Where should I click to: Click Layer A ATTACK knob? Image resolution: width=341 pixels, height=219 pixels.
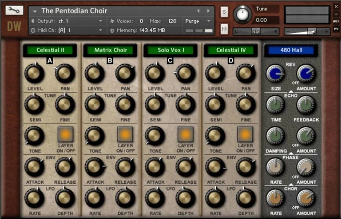coord(34,167)
